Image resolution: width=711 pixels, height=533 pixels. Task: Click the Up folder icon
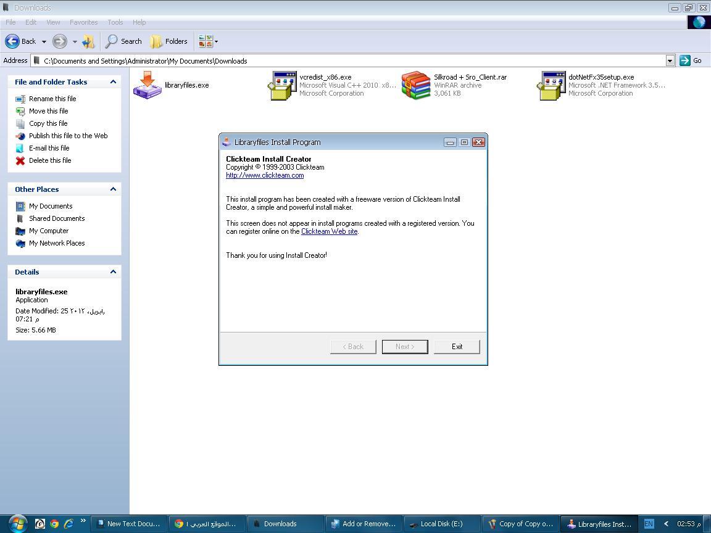pyautogui.click(x=88, y=41)
